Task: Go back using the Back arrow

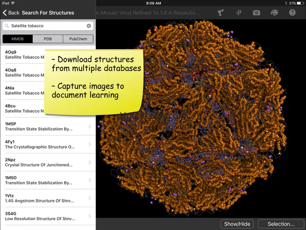Action: (11, 13)
